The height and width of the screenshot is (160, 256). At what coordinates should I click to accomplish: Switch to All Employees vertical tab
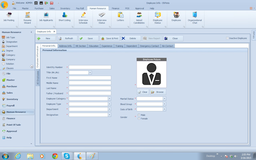click(38, 78)
